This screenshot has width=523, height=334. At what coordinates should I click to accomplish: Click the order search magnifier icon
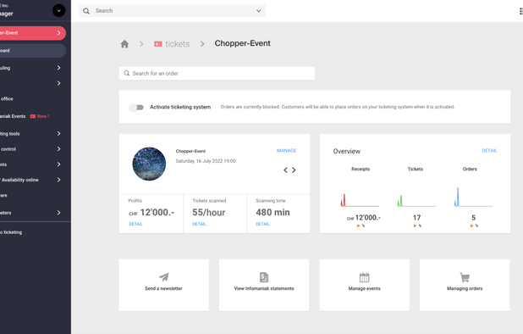tap(127, 73)
